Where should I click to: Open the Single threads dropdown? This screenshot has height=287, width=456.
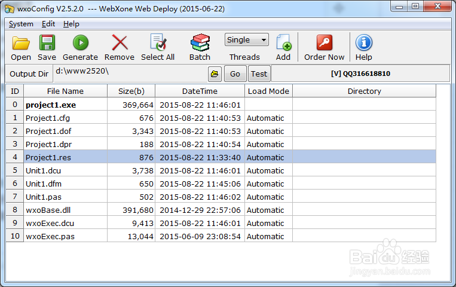tap(246, 39)
